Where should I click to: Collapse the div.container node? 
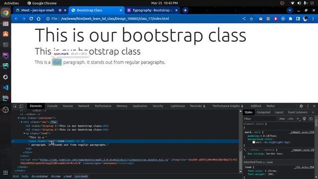(x=19, y=118)
